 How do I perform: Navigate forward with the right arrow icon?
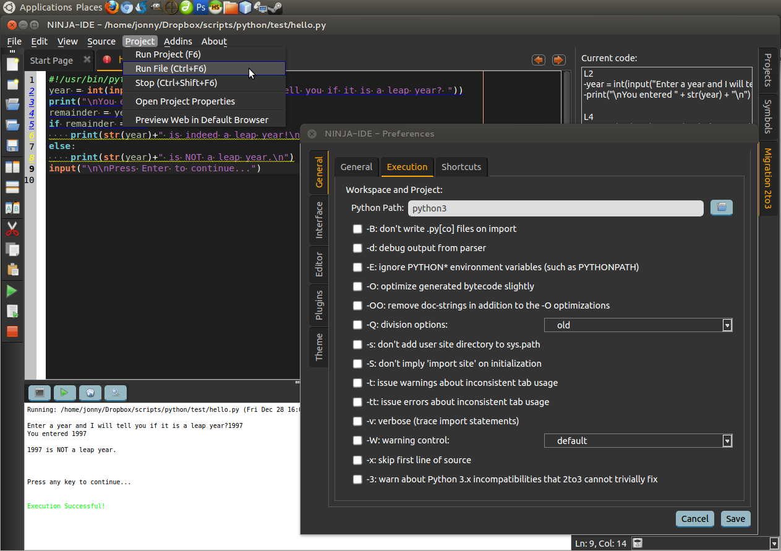(x=558, y=60)
